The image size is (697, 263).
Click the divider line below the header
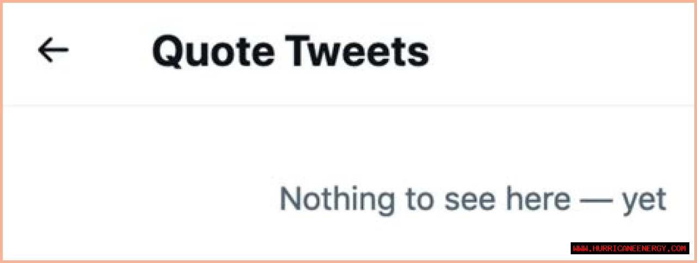tap(348, 104)
